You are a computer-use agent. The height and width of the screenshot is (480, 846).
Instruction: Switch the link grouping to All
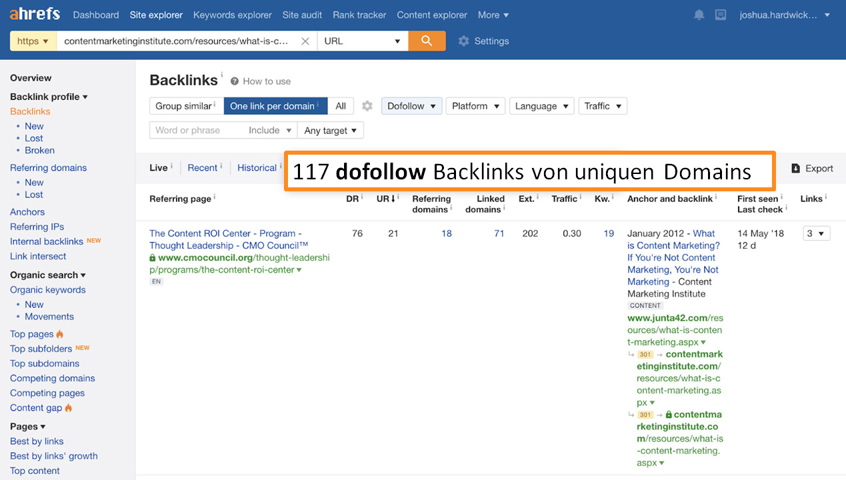tap(341, 106)
